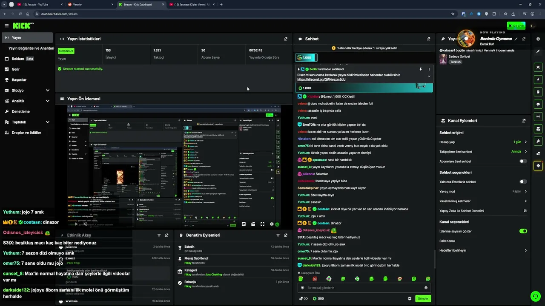545x306 pixels.
Task: Pop out the Kanal Eylemleri panel
Action: click(x=523, y=121)
